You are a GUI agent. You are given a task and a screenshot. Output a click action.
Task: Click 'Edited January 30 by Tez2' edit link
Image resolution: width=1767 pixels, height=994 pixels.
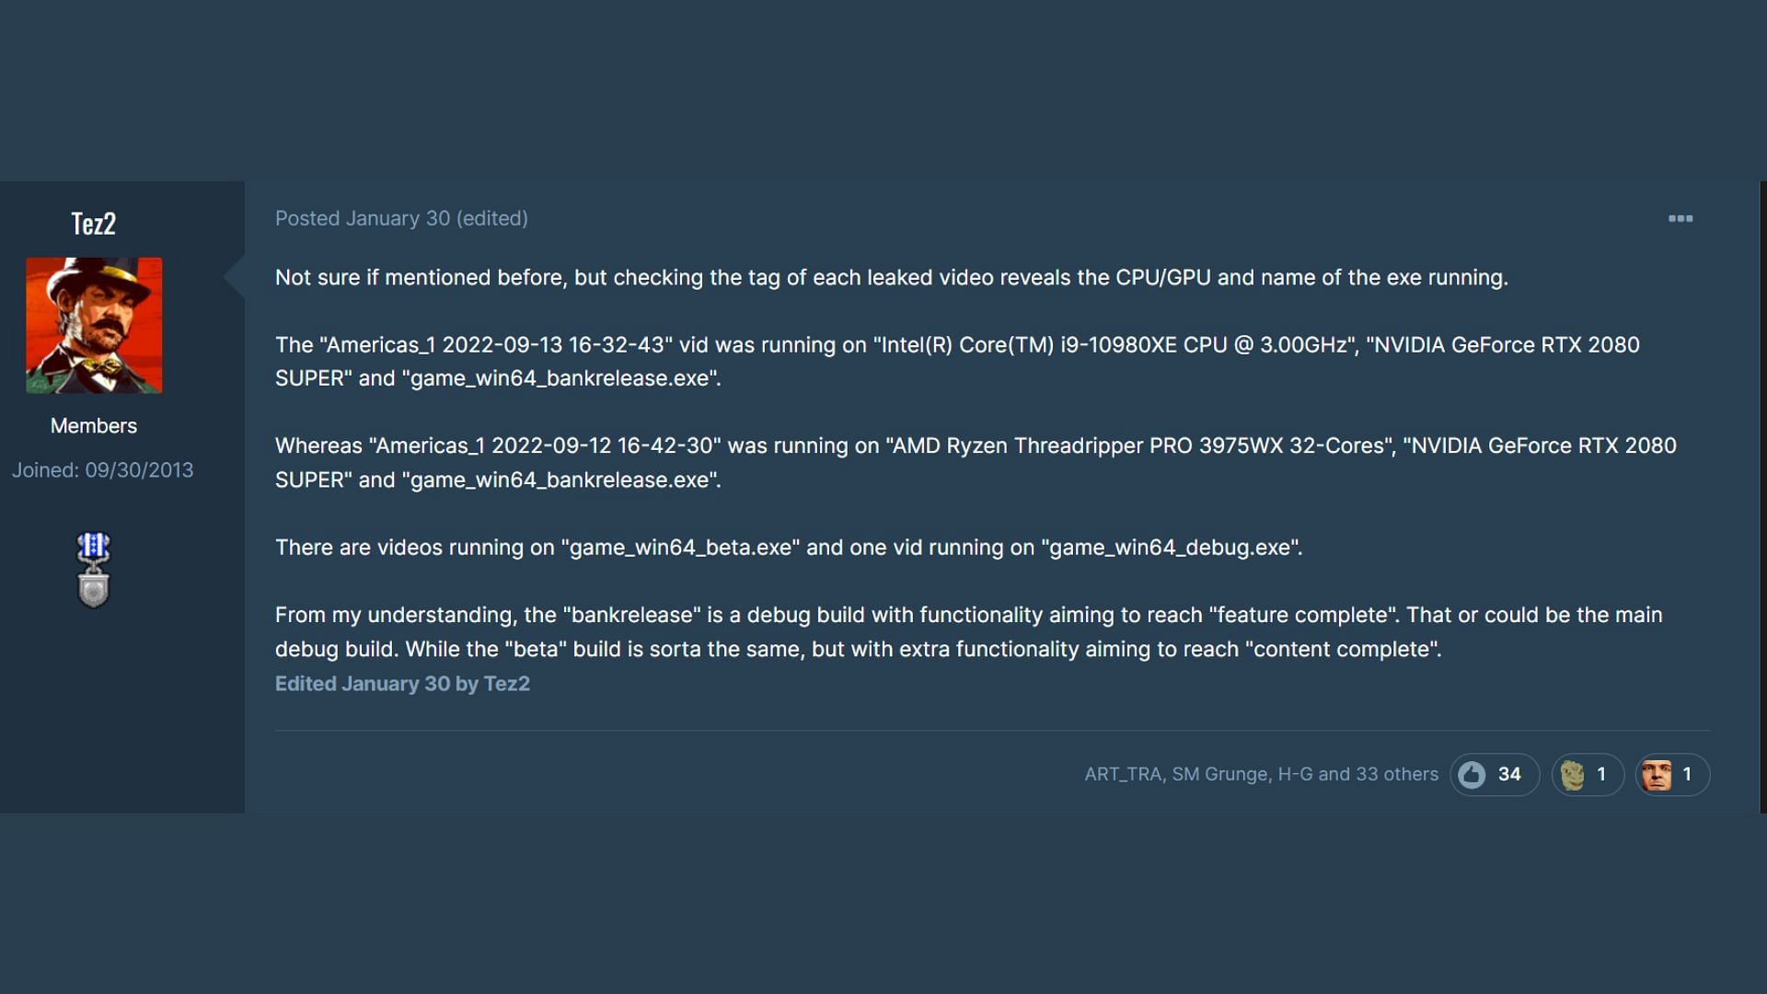tap(403, 683)
